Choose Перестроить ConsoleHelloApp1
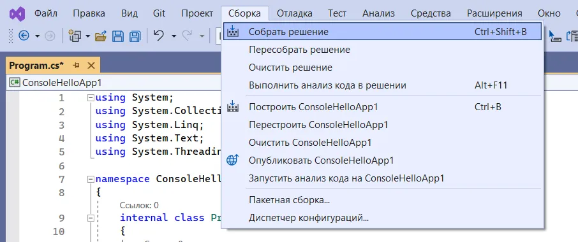Viewport: 578px width, 242px height. [x=382, y=125]
